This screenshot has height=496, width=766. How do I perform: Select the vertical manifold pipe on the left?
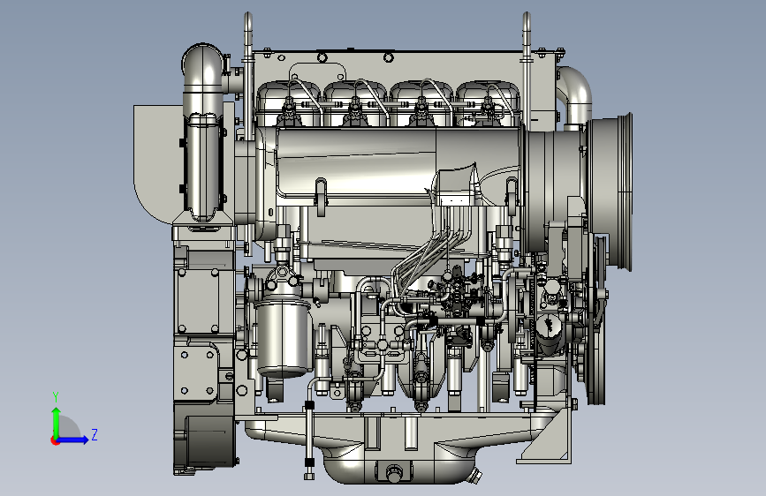pyautogui.click(x=203, y=169)
